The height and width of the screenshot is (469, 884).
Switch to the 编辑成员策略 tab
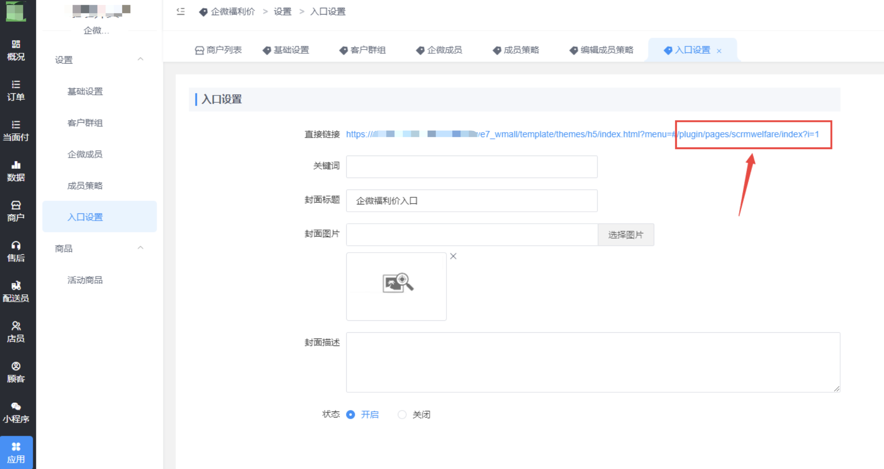tap(601, 50)
